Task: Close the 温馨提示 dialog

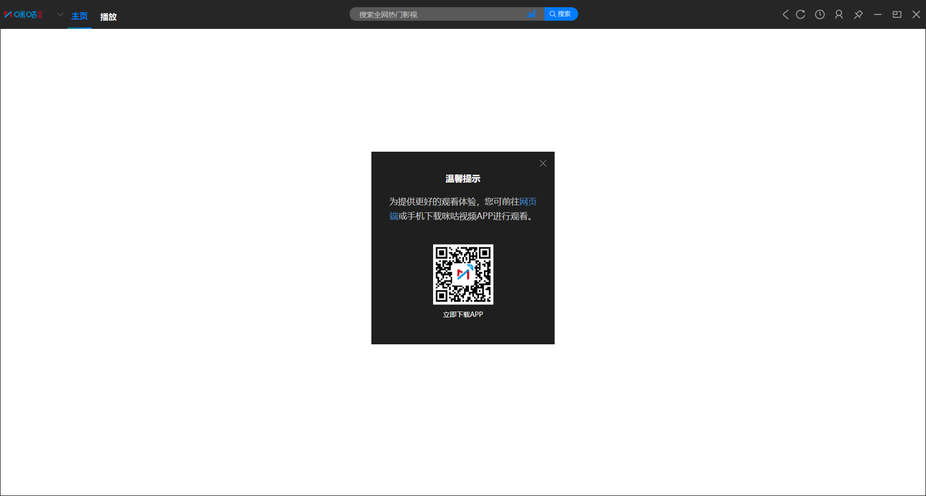Action: point(543,163)
